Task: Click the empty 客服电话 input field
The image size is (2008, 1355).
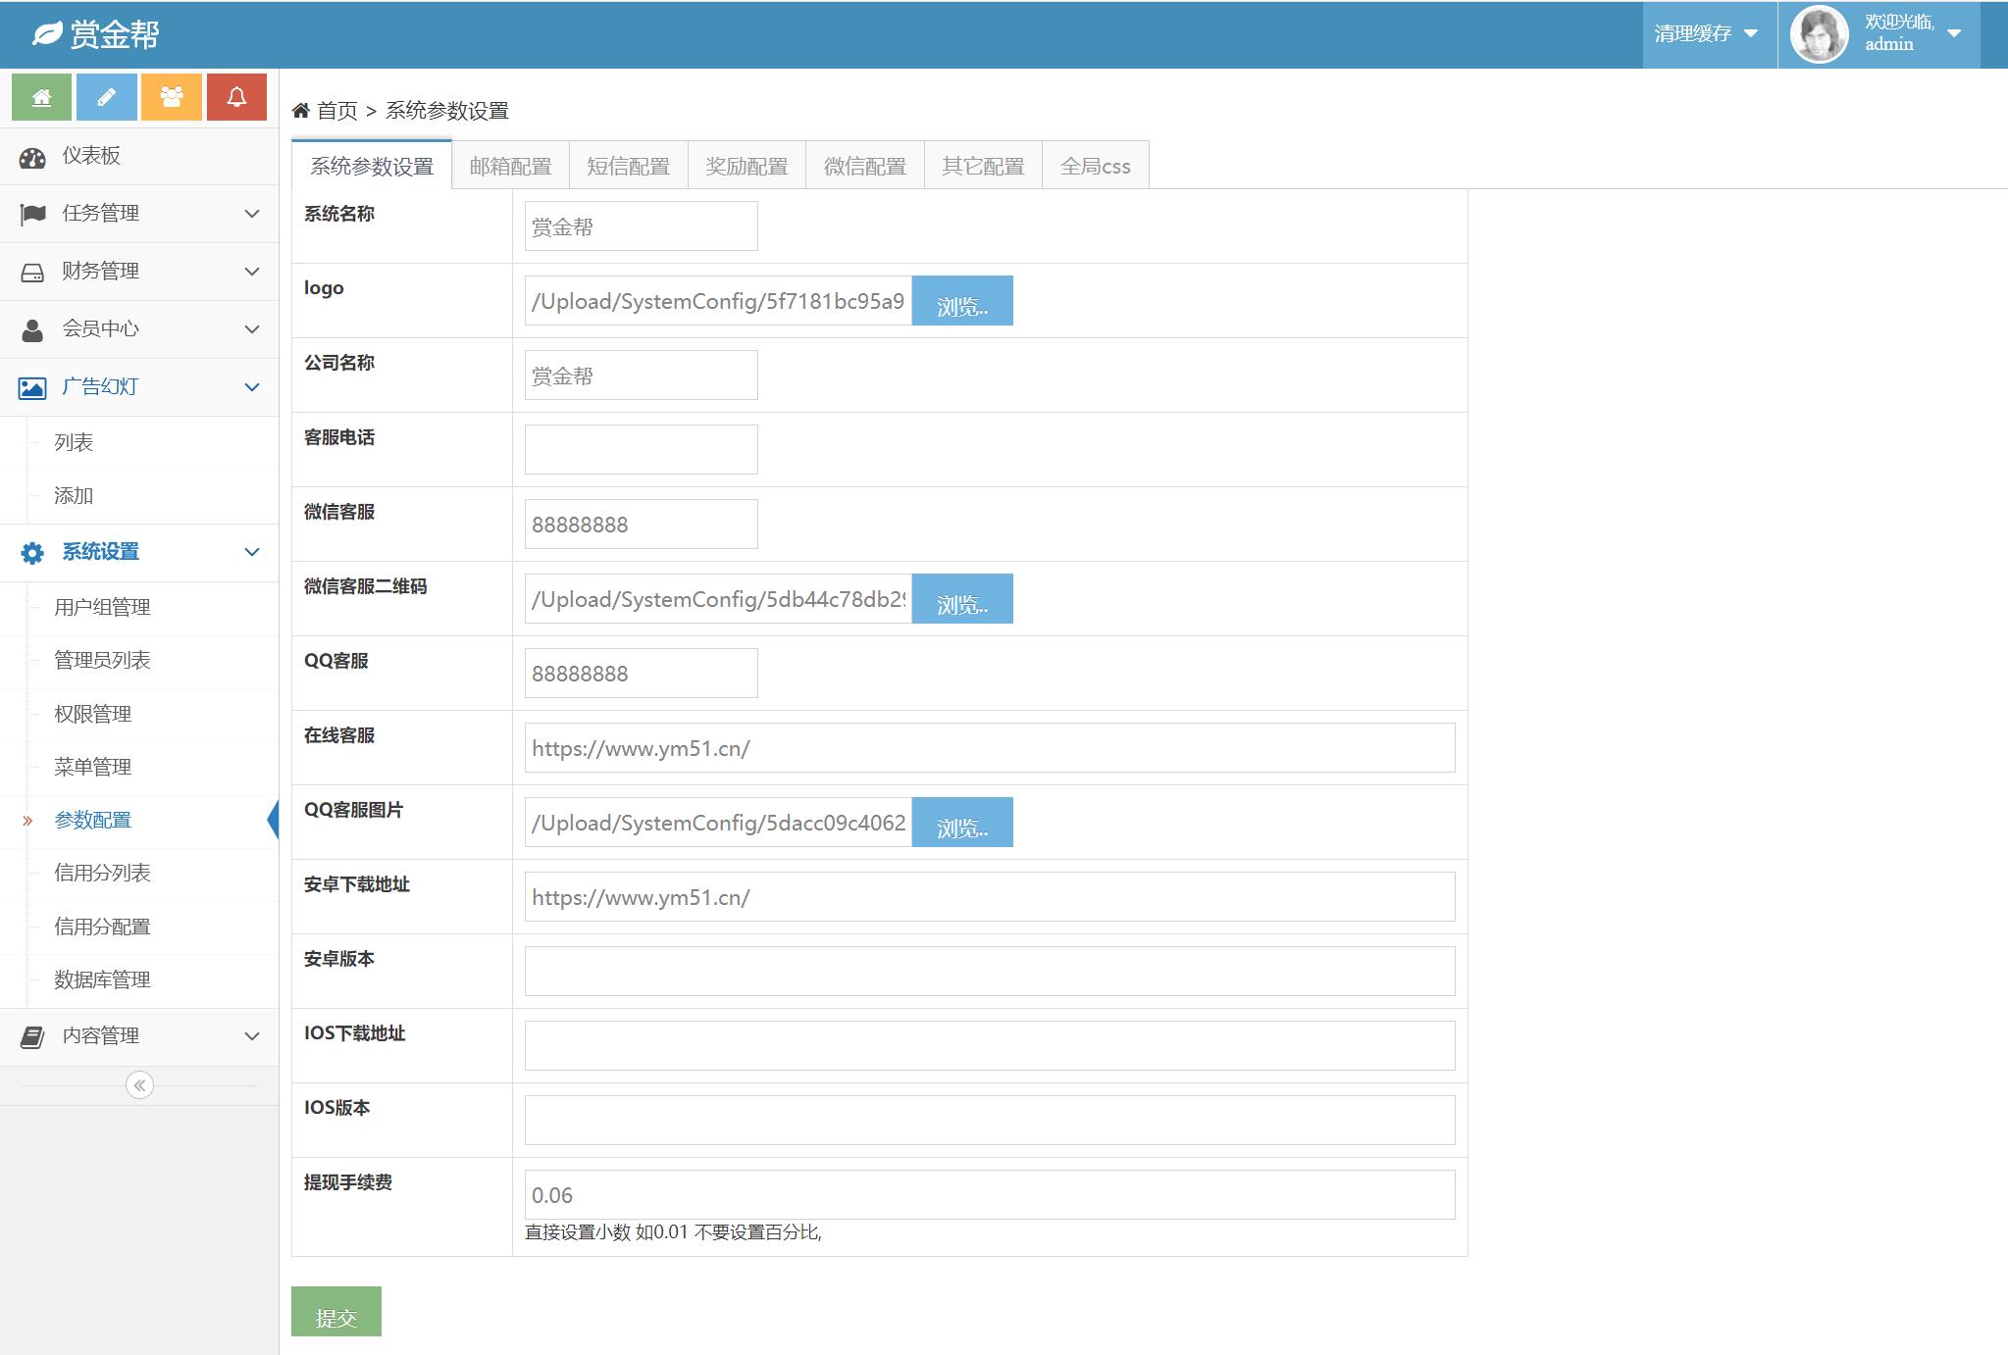Action: (x=641, y=450)
